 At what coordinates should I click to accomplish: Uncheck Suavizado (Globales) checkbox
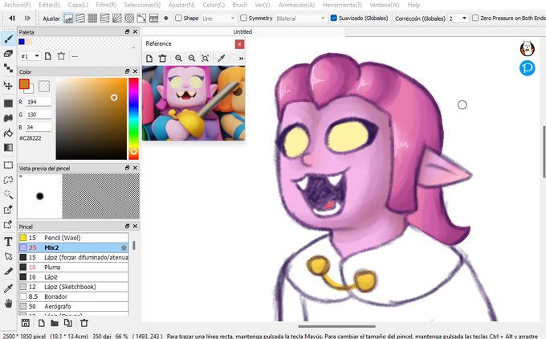click(x=333, y=18)
